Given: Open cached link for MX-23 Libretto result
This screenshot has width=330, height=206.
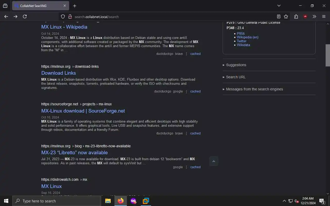Looking at the screenshot, I should pos(195,167).
